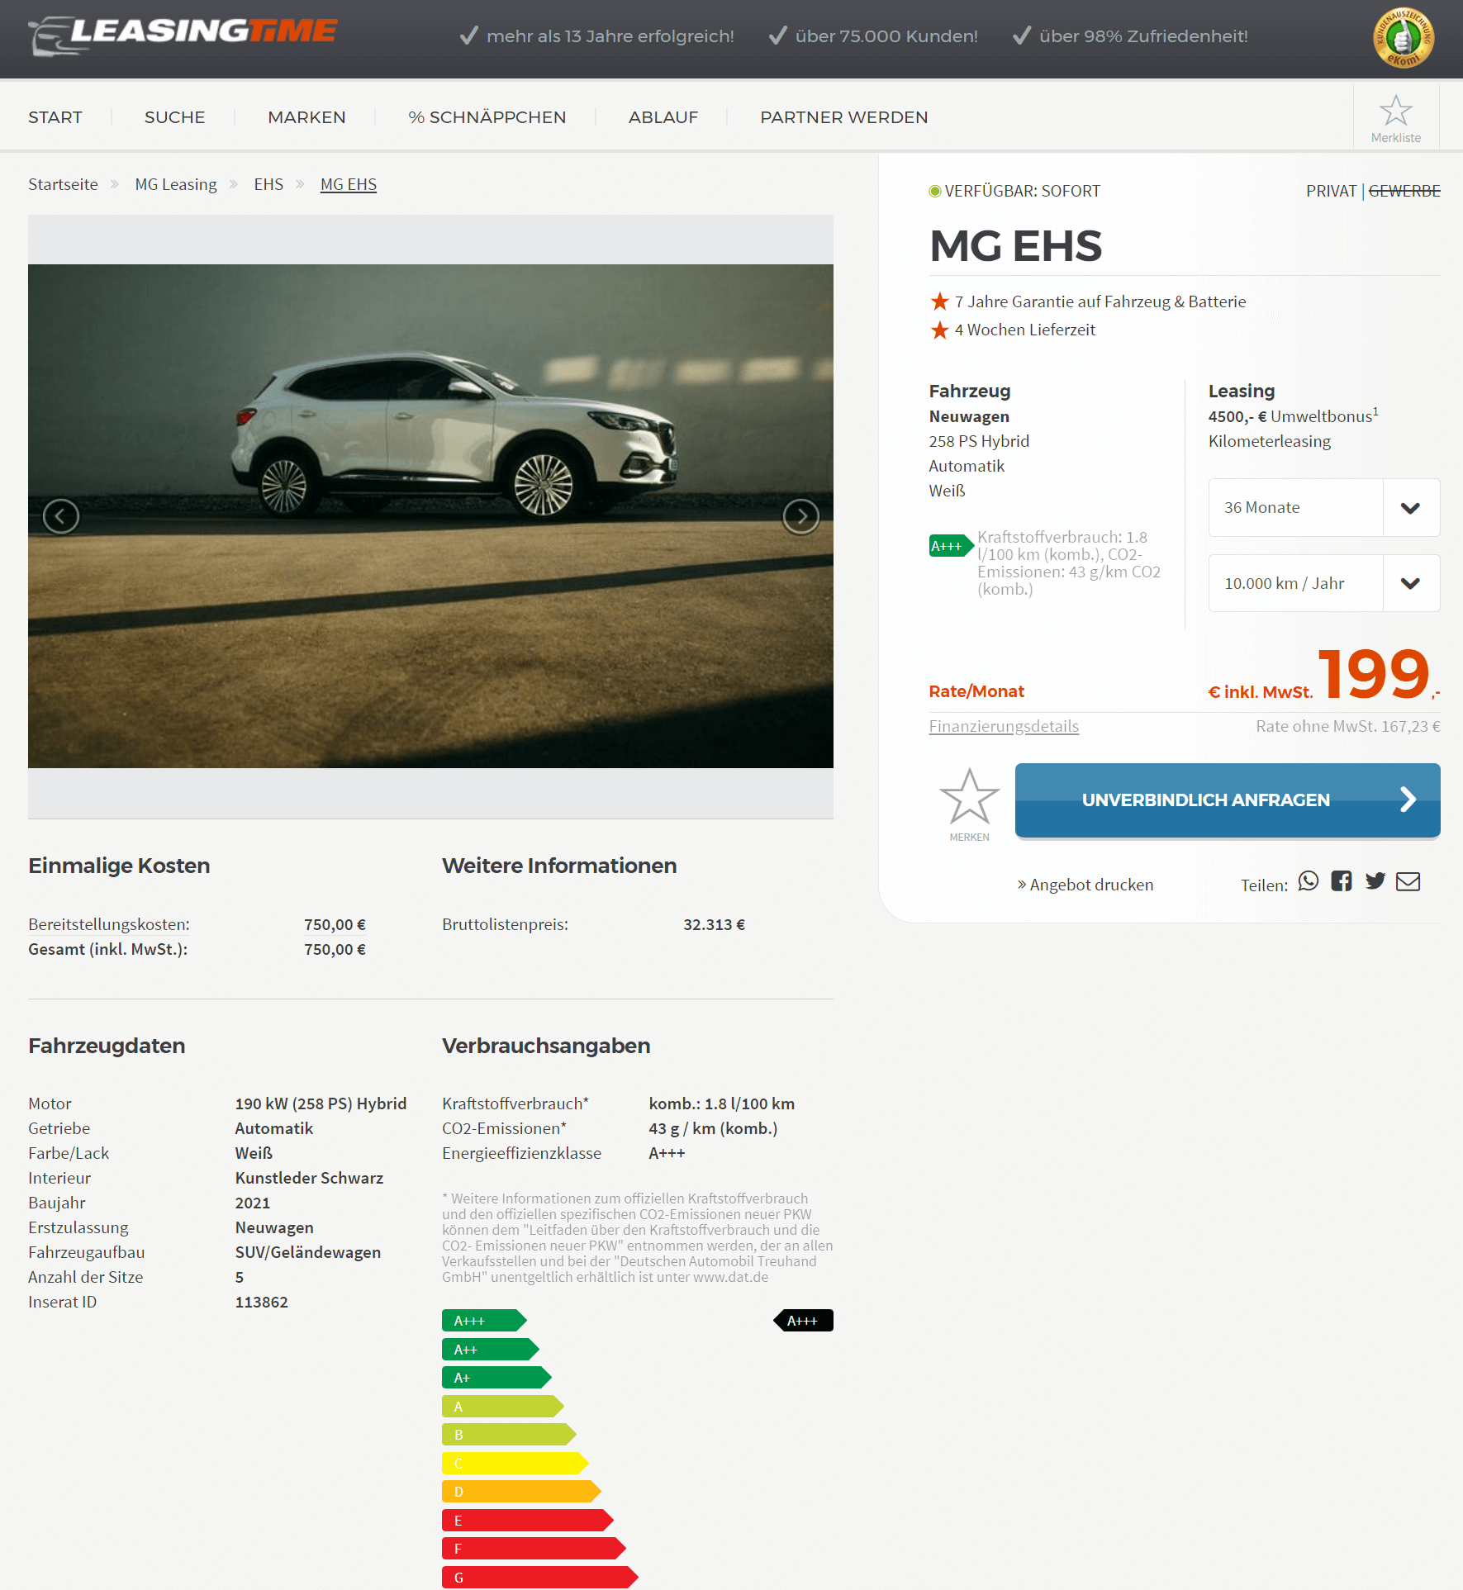Click the orange D efficiency bar
1463x1590 pixels.
click(x=521, y=1492)
